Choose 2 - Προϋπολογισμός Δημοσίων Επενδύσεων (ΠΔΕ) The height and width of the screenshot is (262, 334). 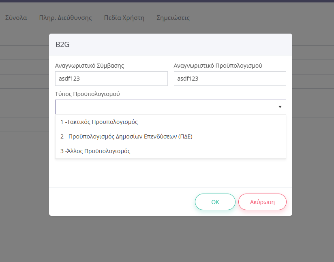click(x=170, y=136)
